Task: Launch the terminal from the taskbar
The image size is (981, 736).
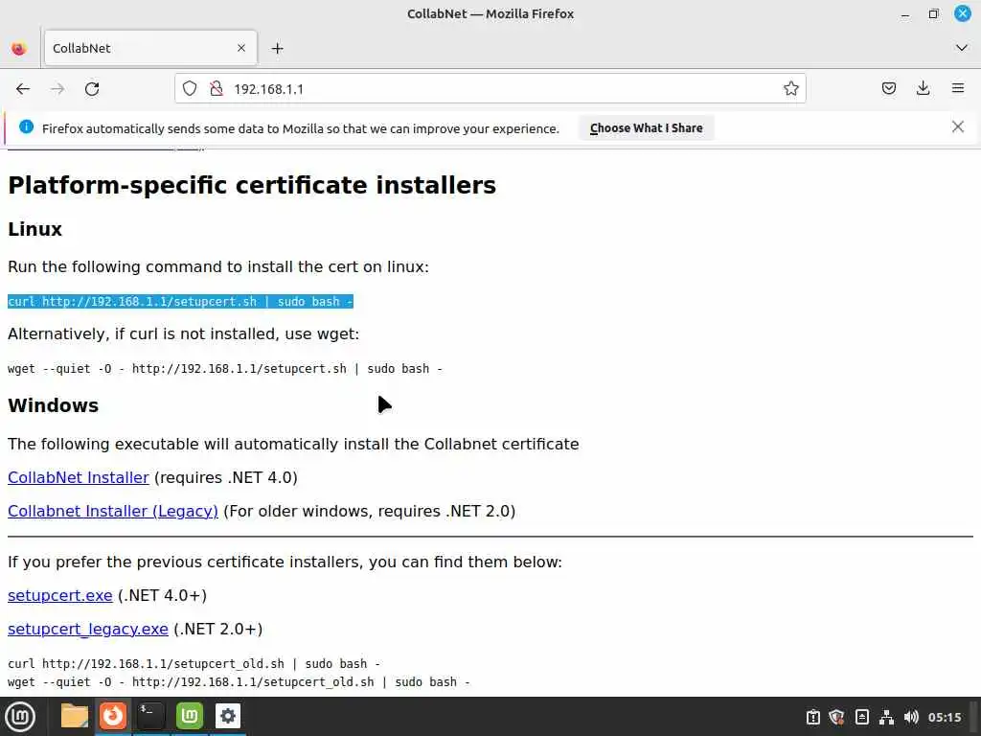Action: [x=150, y=716]
